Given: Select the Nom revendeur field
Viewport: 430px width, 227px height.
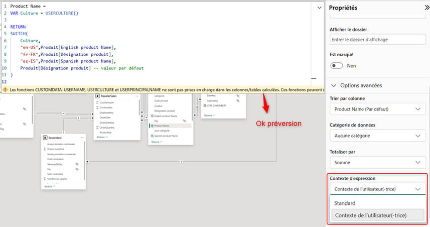Looking at the screenshot, I should click(x=55, y=174).
